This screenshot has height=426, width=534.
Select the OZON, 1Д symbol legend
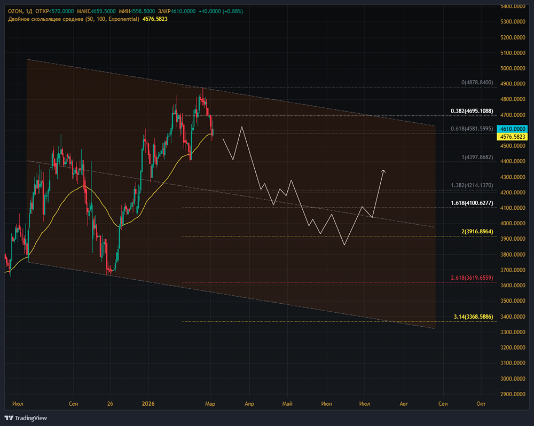[x=20, y=11]
